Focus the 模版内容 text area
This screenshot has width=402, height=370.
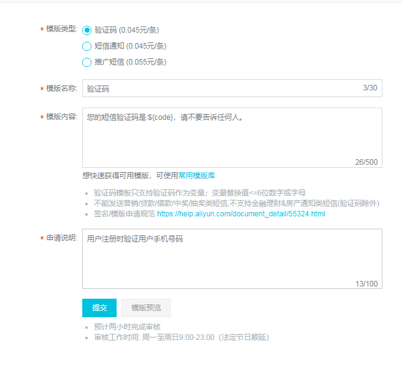tap(232, 138)
